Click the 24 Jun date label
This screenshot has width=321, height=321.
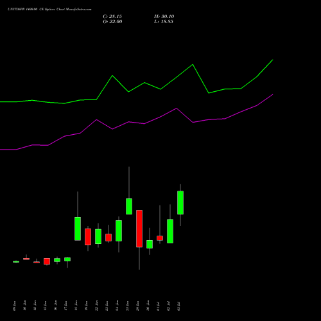[117, 306]
